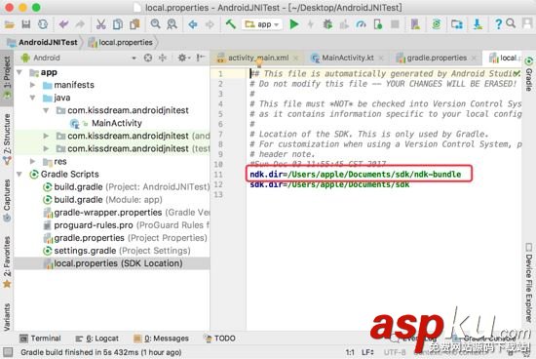Click the SDK Manager download icon

click(x=478, y=24)
